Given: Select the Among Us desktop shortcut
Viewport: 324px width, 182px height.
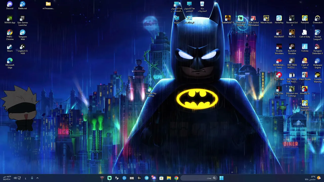Looking at the screenshot, I should click(305, 90).
